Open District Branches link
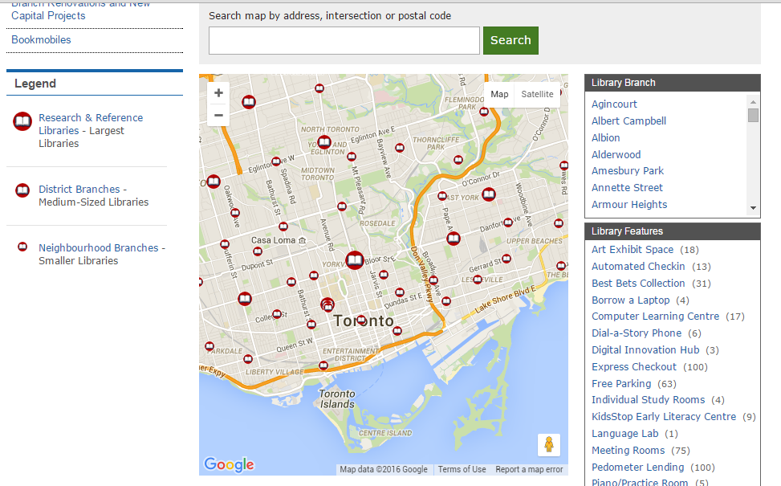Image resolution: width=781 pixels, height=486 pixels. point(79,190)
